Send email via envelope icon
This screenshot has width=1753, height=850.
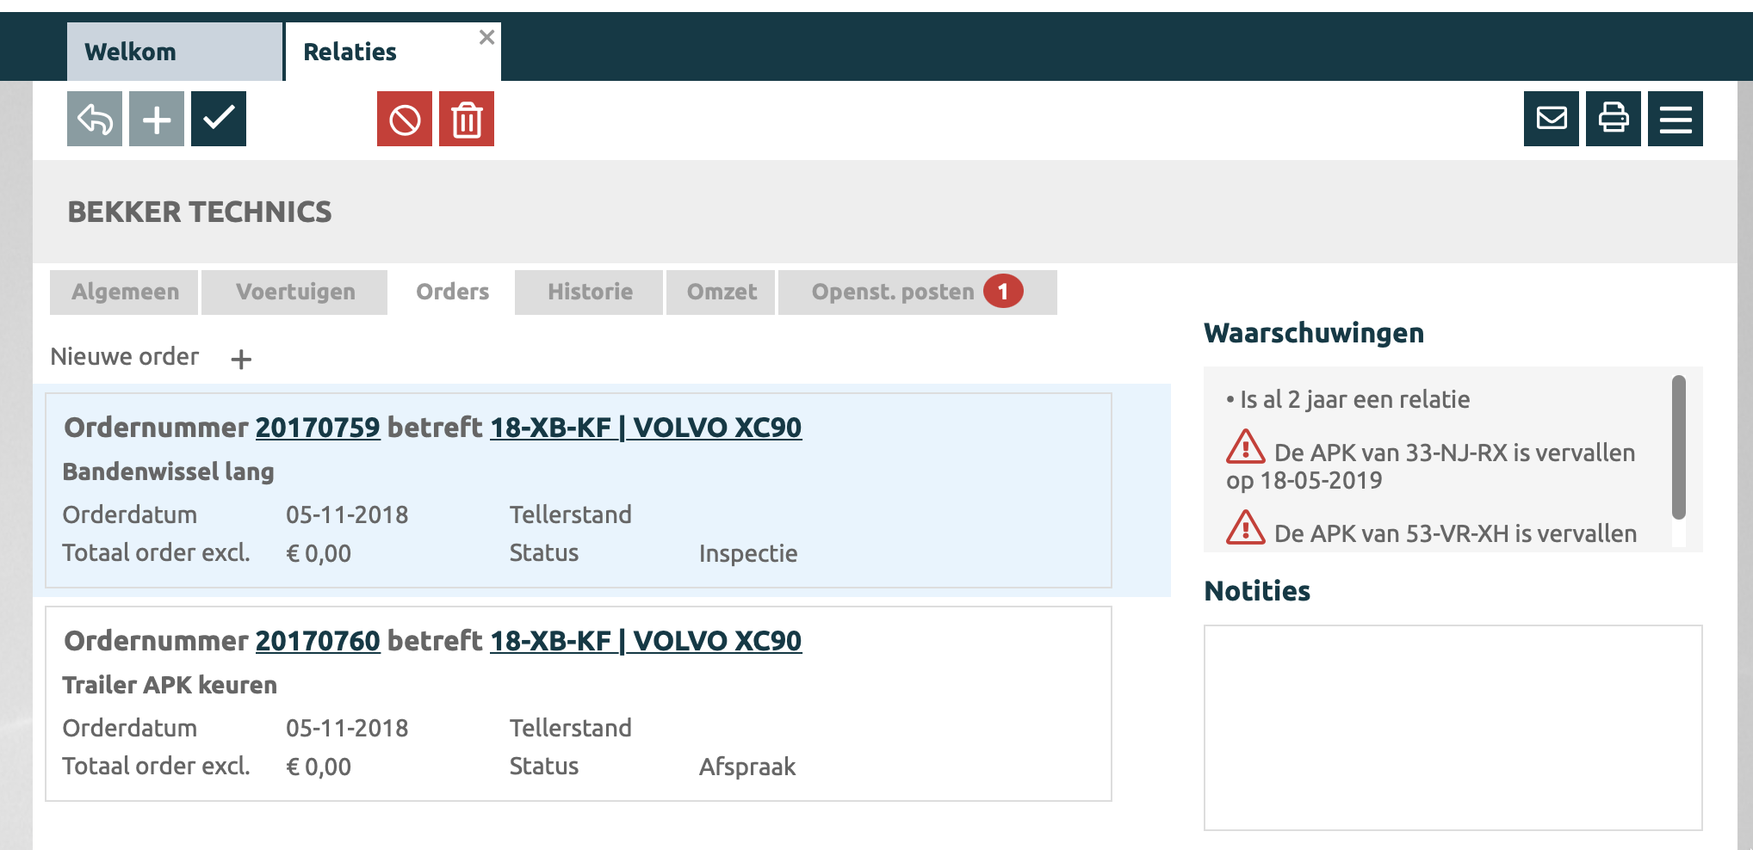(1552, 119)
